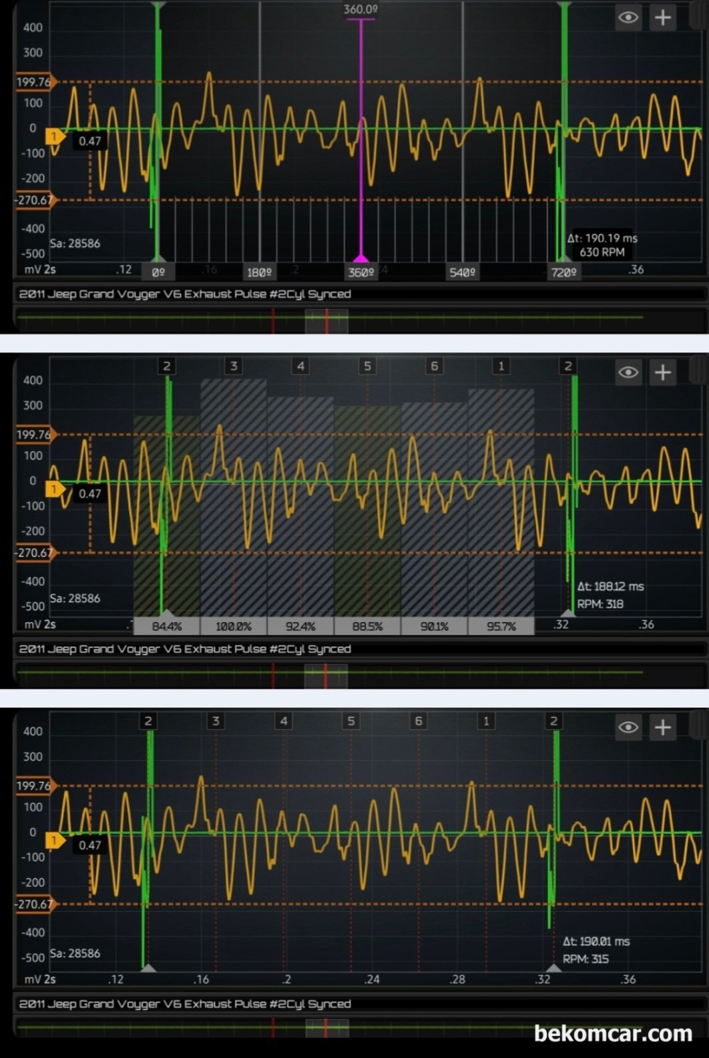Select cylinder 5 label in bottom panel
This screenshot has height=1058, width=709.
pyautogui.click(x=350, y=721)
